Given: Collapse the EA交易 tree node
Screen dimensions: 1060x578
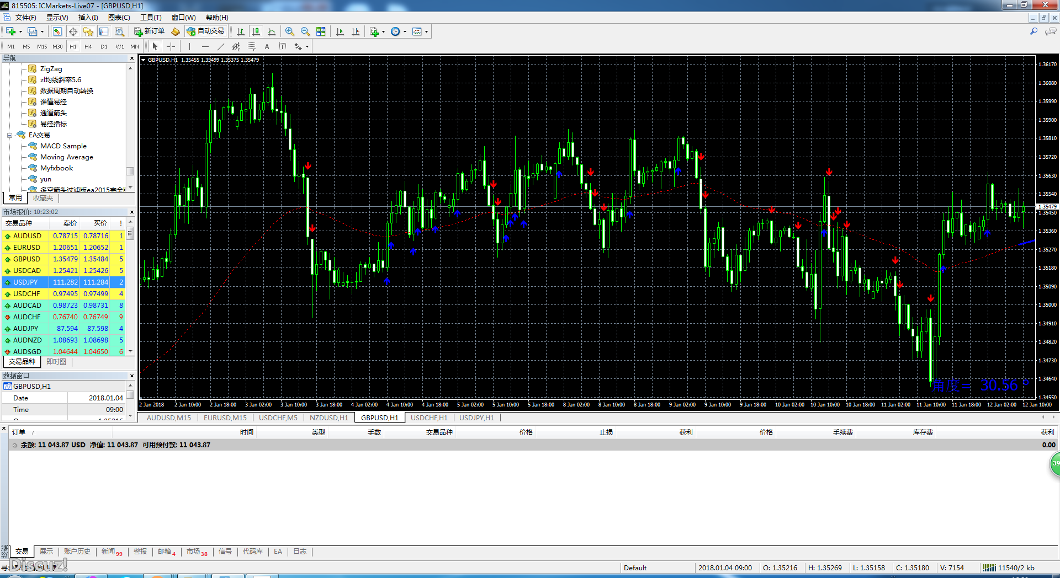Looking at the screenshot, I should (9, 135).
